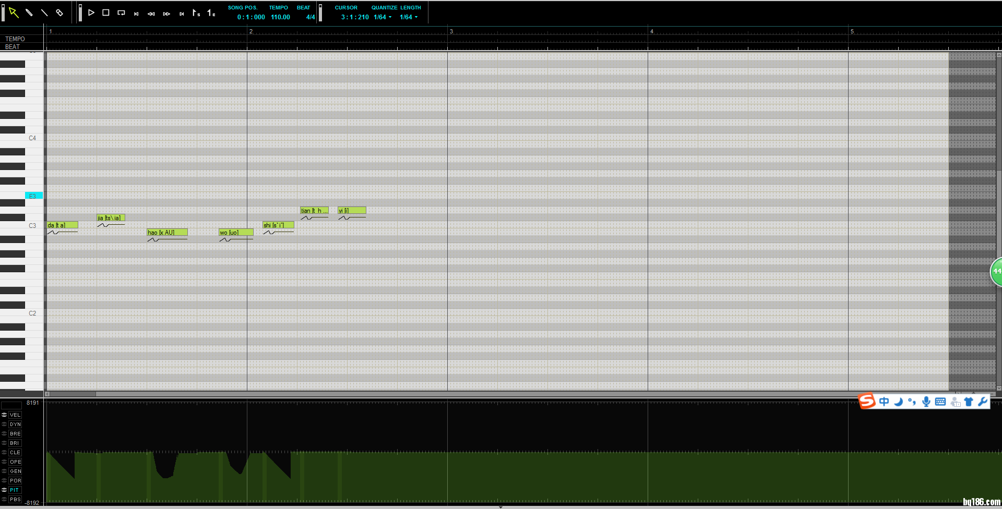1002x509 pixels.
Task: Toggle visibility eye for DYN parameter
Action: click(x=4, y=425)
